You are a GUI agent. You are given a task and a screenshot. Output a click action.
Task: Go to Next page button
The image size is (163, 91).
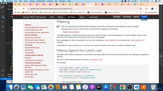coord(136,17)
